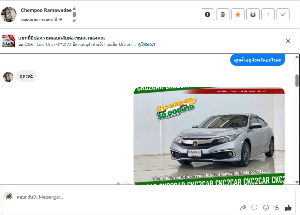Viewport: 300px width, 215px height.
Task: Open payment request baht icon
Action: 277,208
